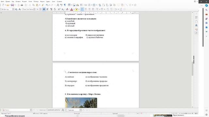Image resolution: width=209 pixels, height=117 pixels.
Task: Center align the paragraph
Action: point(86,9)
